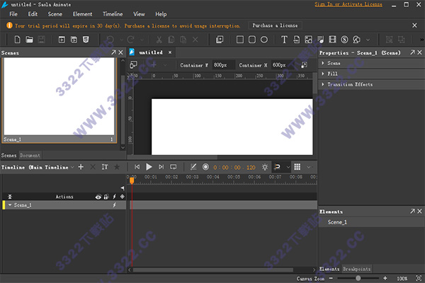Image resolution: width=425 pixels, height=283 pixels.
Task: Click the orange timeline playhead marker
Action: point(132,180)
